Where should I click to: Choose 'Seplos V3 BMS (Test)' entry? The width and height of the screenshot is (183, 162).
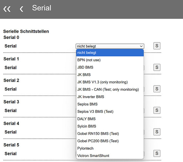110,111
